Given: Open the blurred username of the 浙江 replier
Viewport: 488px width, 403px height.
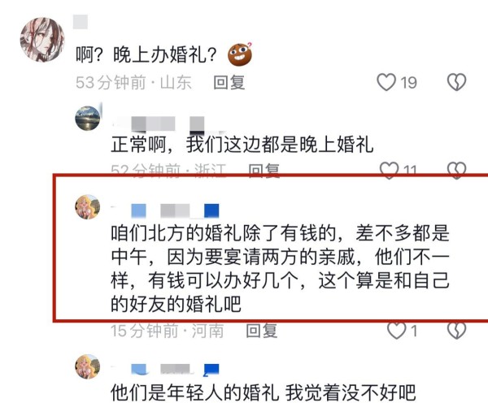Looking at the screenshot, I should tap(168, 123).
